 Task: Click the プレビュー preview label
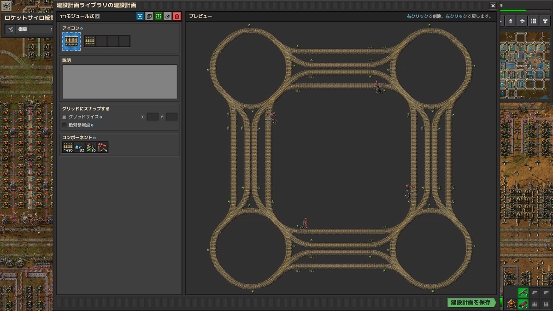point(200,16)
